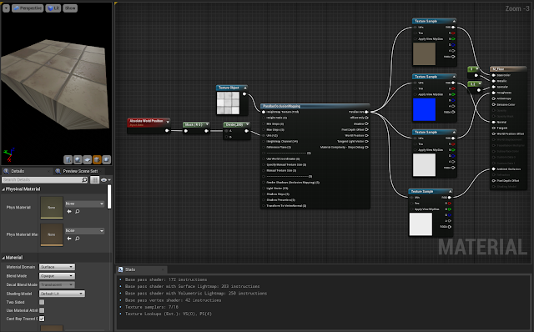Select the Absolute World Position node title

(x=146, y=121)
